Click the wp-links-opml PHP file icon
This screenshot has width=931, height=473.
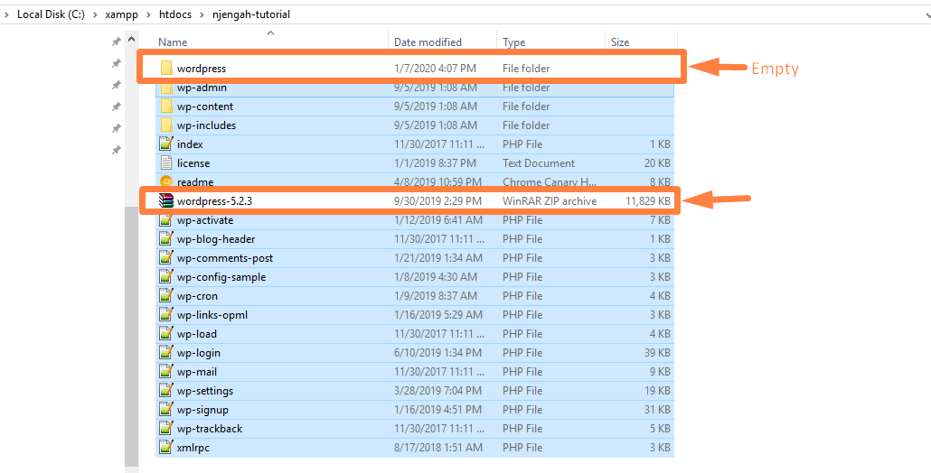(166, 315)
